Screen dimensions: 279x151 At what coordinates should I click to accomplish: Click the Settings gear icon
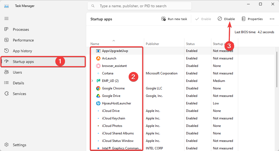pyautogui.click(x=6, y=145)
